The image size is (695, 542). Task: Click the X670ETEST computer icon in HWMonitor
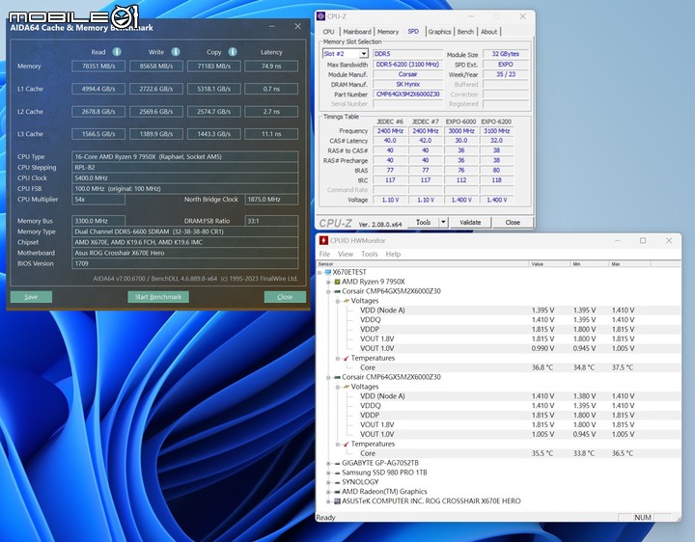click(x=328, y=272)
